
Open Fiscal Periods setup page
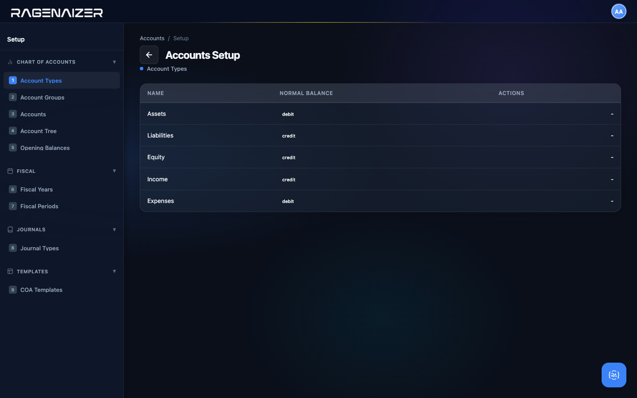[61, 206]
